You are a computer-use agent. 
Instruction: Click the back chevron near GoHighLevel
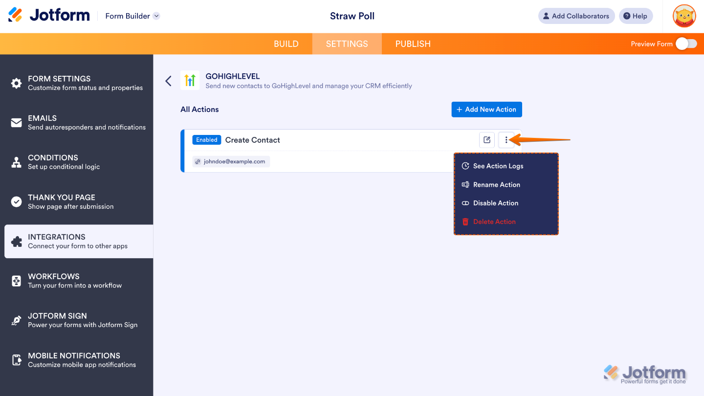click(168, 81)
